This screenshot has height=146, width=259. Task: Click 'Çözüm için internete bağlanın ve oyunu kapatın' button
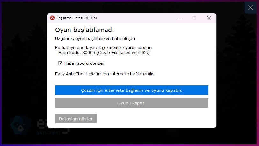click(x=132, y=90)
